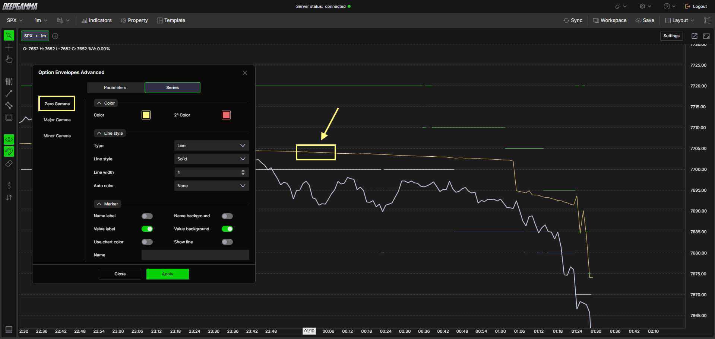Open the chart type candles tool in sidebar
The image size is (715, 339).
point(9,81)
